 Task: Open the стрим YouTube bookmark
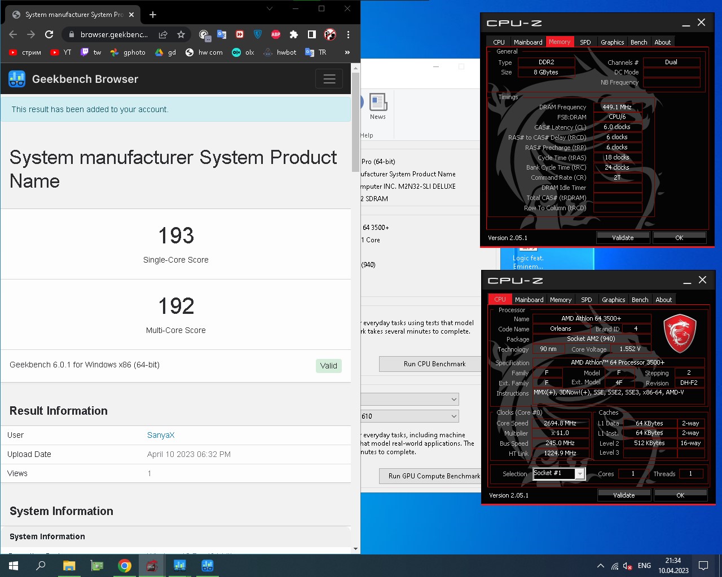(x=25, y=52)
